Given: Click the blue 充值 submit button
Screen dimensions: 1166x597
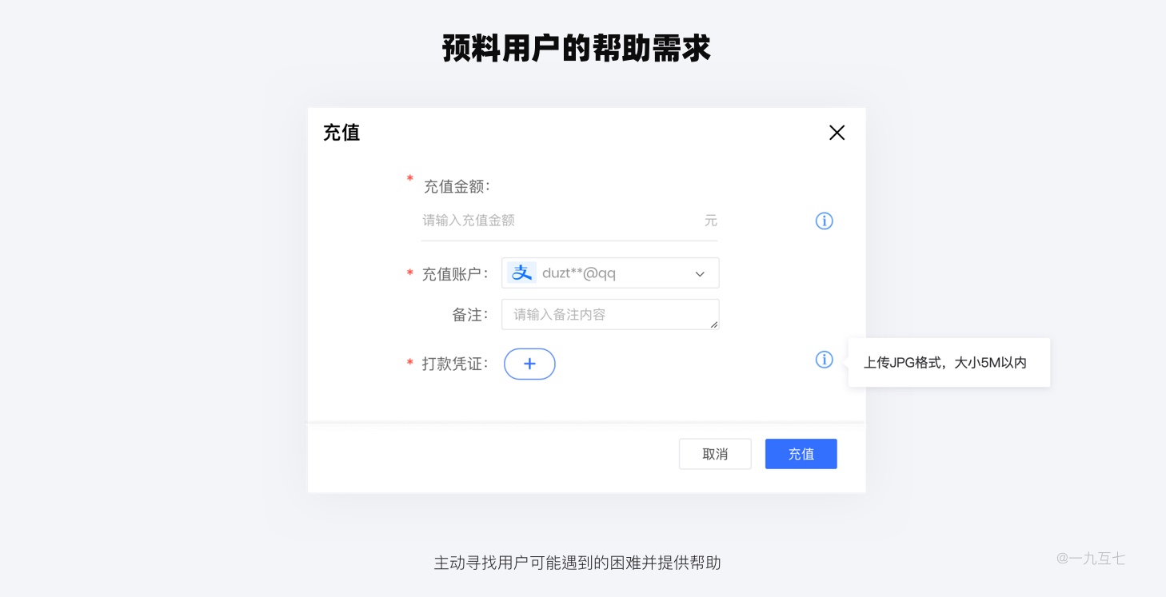Looking at the screenshot, I should coord(801,454).
